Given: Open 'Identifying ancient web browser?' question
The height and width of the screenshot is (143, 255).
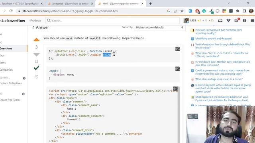Looking at the screenshot, I should [214, 39].
